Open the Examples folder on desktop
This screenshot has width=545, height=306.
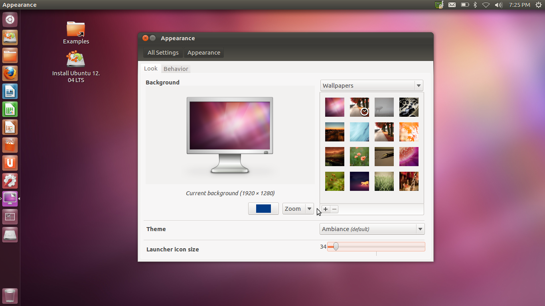[x=76, y=33]
